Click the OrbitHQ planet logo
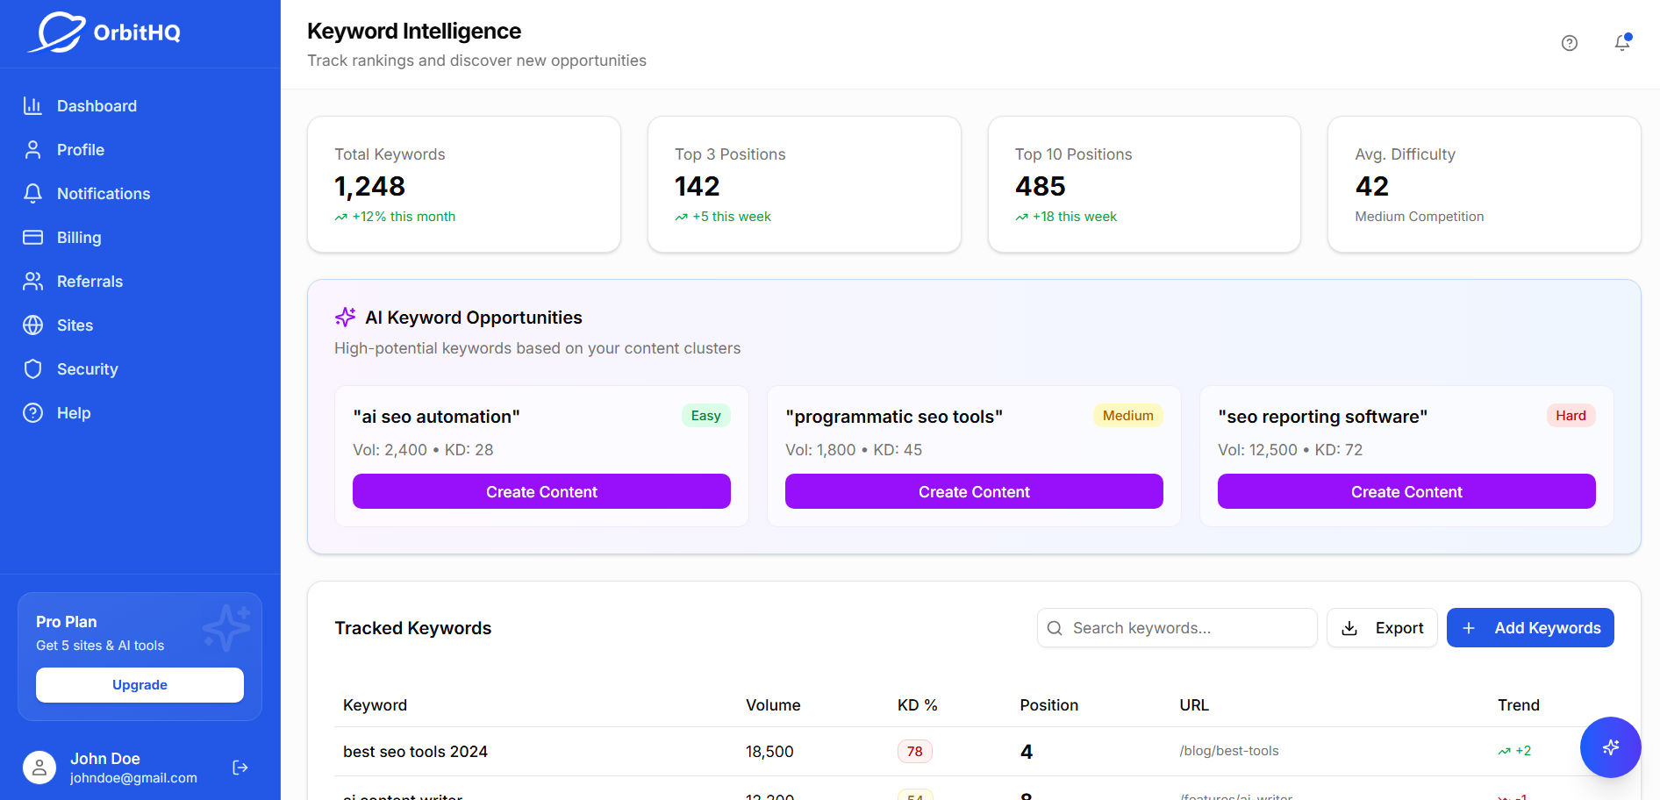1660x800 pixels. click(x=58, y=33)
